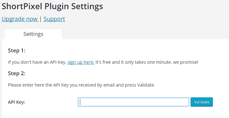Viewport: 229px width, 118px height.
Task: Click the blinking text cursor in the API Key box
Action: pyautogui.click(x=80, y=102)
